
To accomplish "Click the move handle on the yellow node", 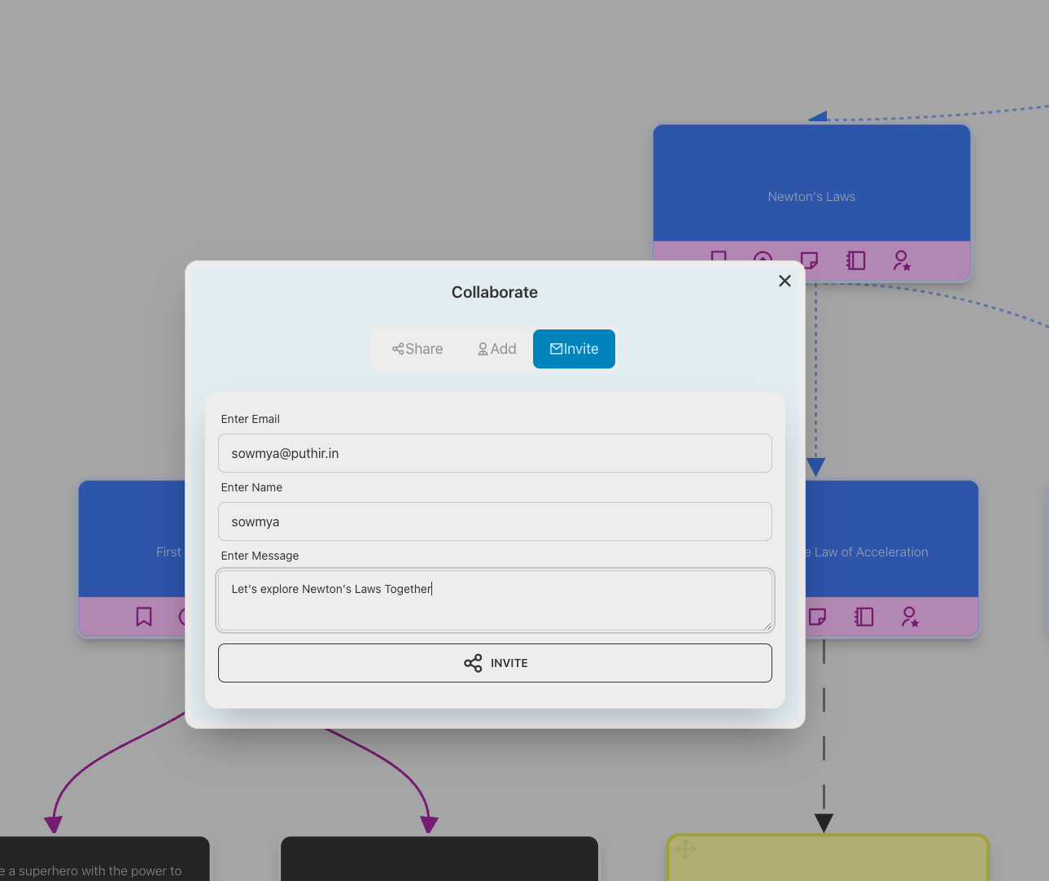I will pyautogui.click(x=685, y=850).
